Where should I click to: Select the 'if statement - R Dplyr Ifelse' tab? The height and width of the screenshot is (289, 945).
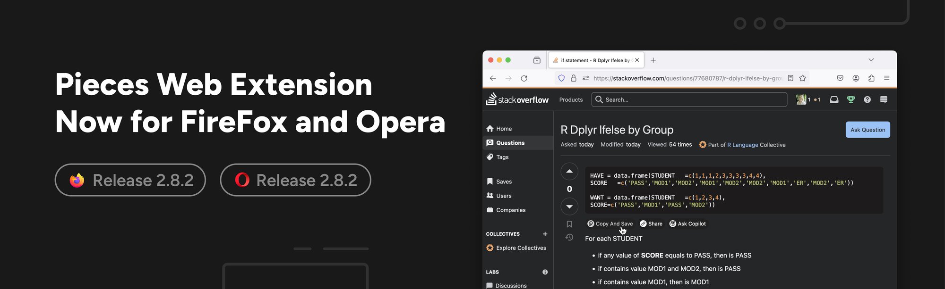pos(596,60)
